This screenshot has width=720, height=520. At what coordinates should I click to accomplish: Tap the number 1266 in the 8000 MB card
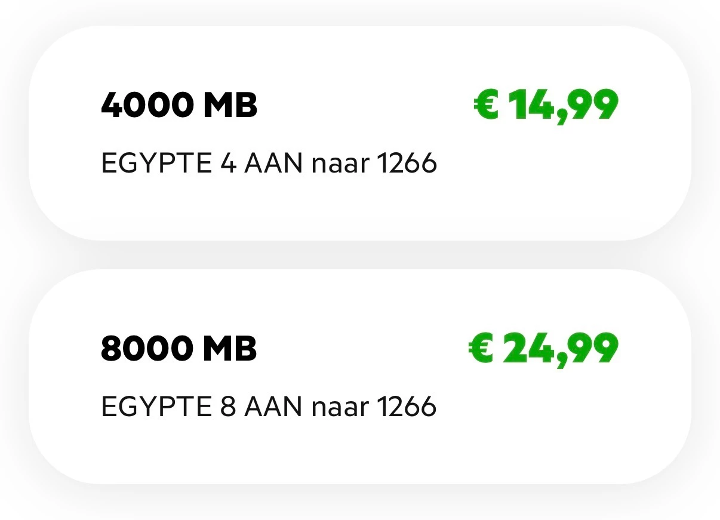(408, 407)
